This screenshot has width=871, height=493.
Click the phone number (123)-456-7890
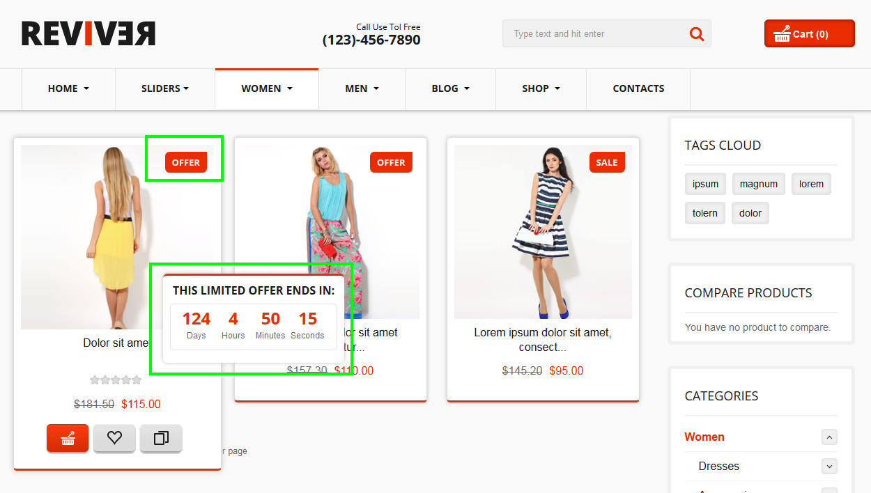(371, 40)
